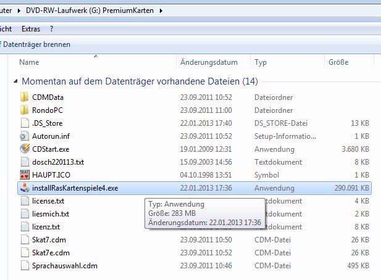This screenshot has width=381, height=280.
Task: Sort files by Name column header
Action: tap(30, 62)
